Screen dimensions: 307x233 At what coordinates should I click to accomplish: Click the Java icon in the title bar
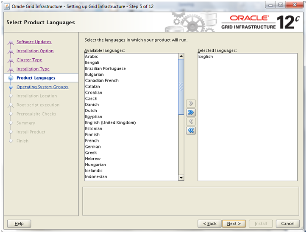(7, 6)
